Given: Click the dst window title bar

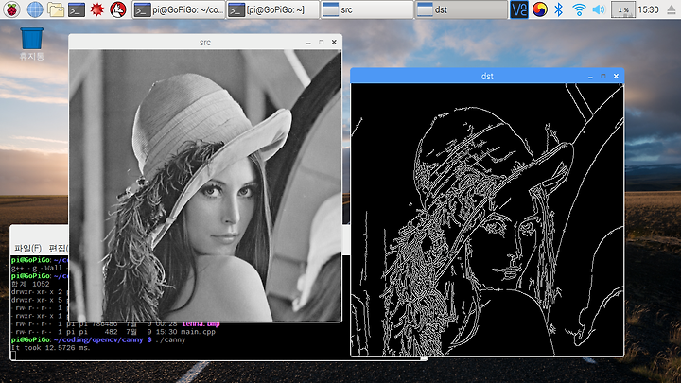Looking at the screenshot, I should coord(487,76).
